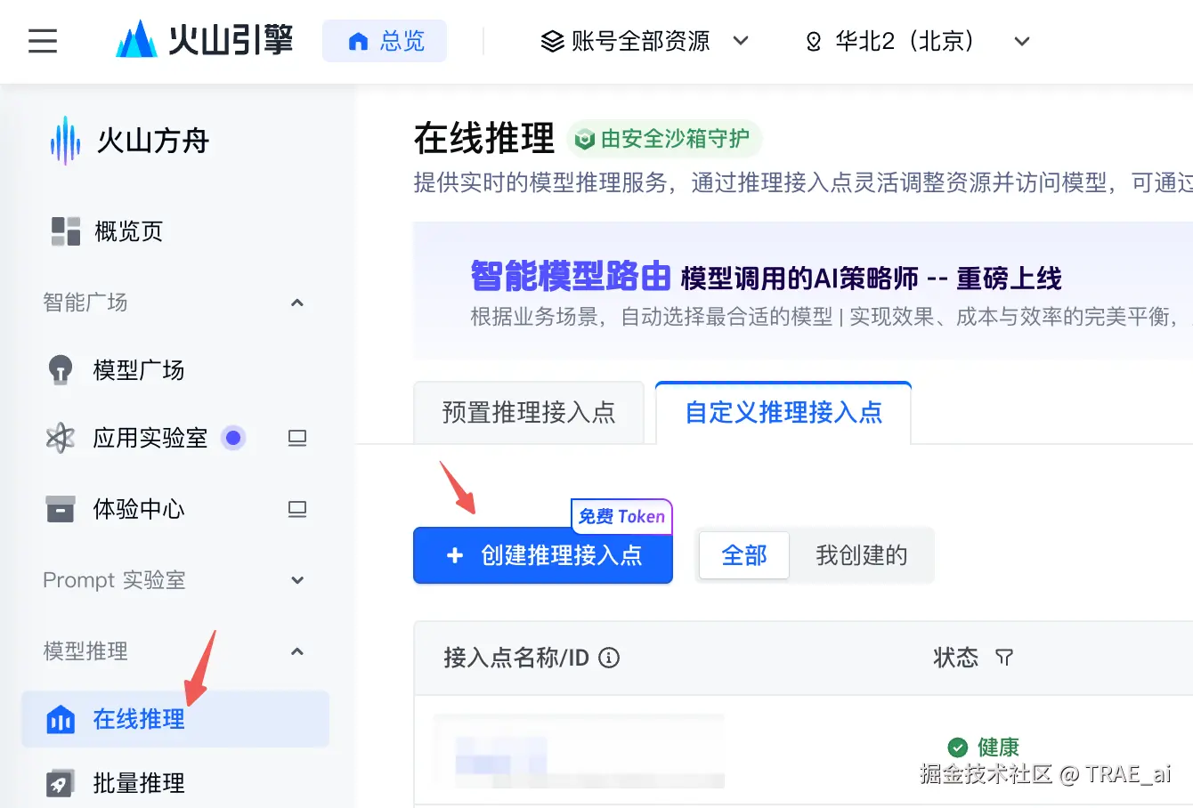Viewport: 1193px width, 808px height.
Task: Click the 状态 column filter icon
Action: (x=1004, y=658)
